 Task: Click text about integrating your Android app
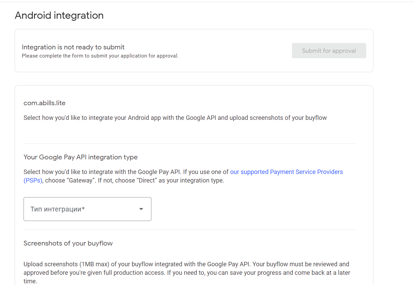click(175, 118)
